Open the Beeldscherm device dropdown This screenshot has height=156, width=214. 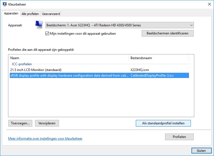tap(120, 25)
